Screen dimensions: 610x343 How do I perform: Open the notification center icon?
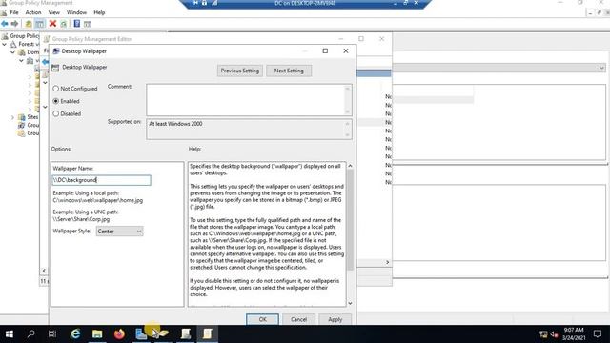(x=598, y=333)
